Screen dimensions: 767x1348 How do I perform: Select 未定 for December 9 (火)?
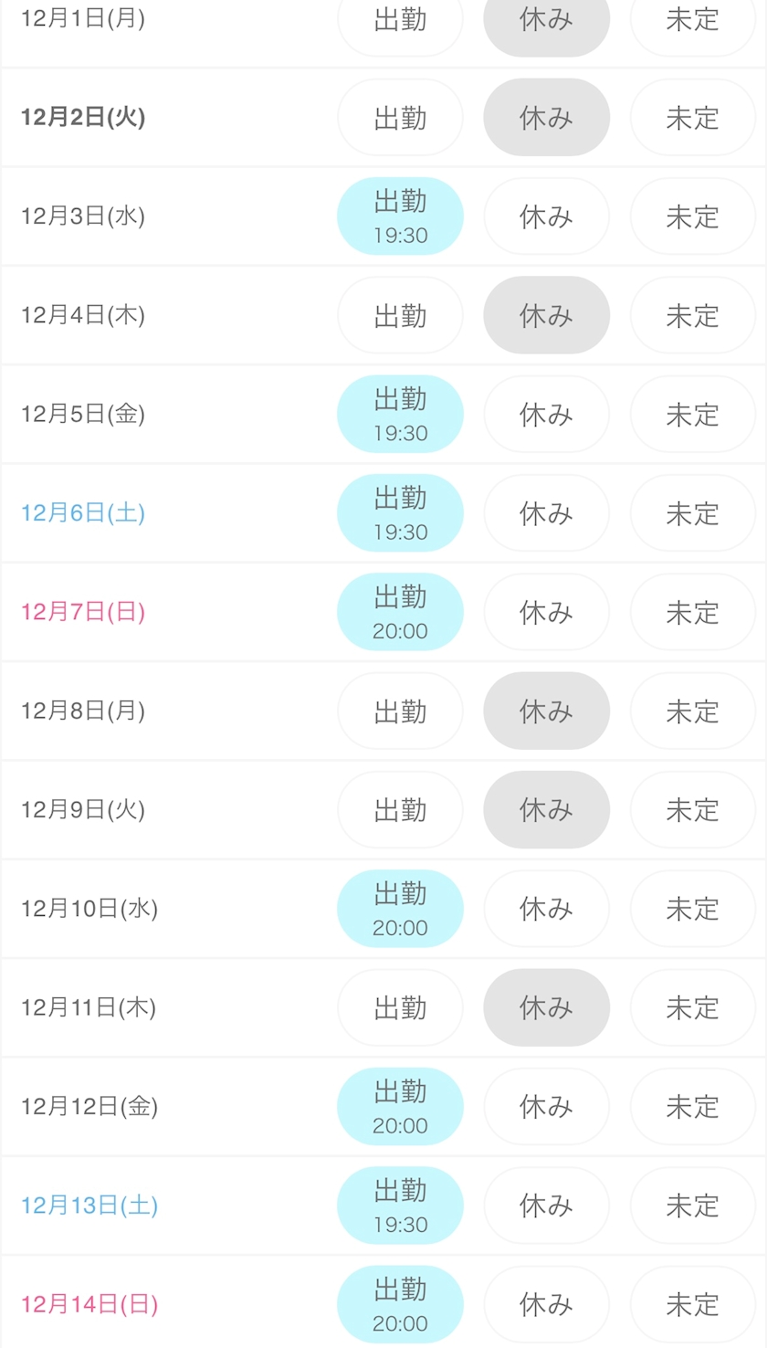pyautogui.click(x=692, y=810)
